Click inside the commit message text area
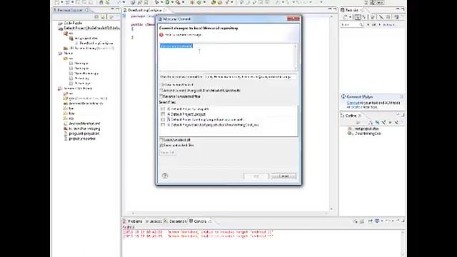 (227, 57)
